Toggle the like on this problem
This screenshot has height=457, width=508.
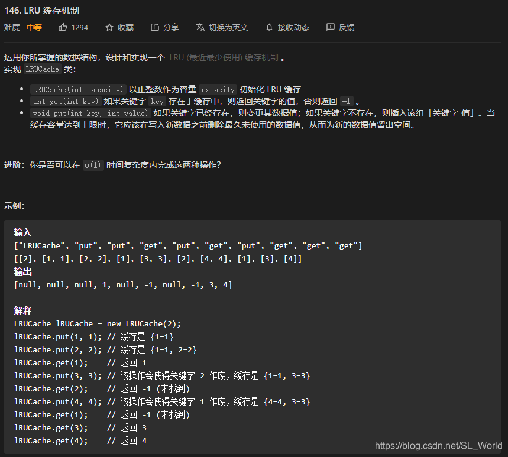click(71, 27)
